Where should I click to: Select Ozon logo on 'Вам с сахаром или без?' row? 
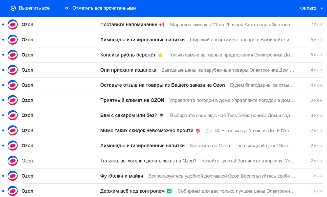(x=13, y=115)
